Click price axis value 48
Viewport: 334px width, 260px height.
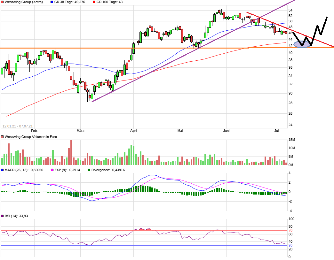(x=290, y=27)
